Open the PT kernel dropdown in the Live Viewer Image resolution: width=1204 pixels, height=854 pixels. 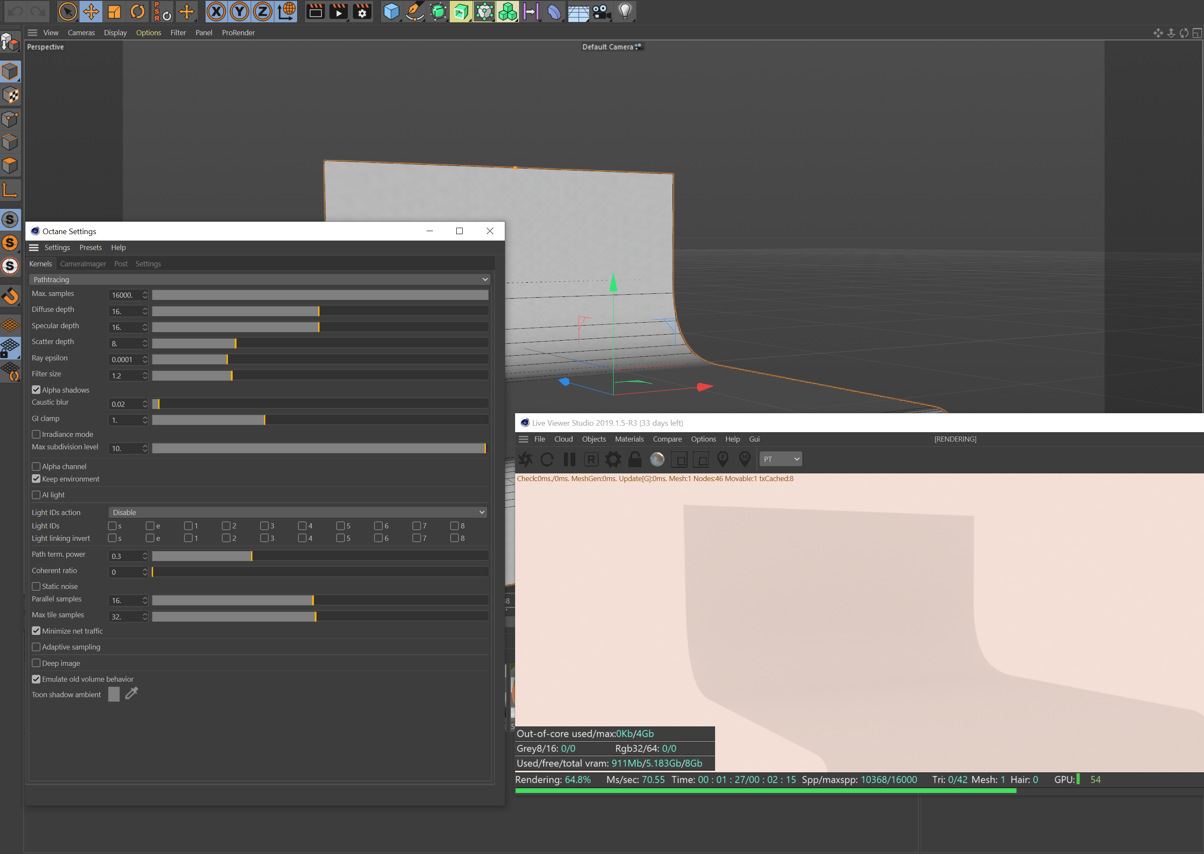(x=780, y=459)
